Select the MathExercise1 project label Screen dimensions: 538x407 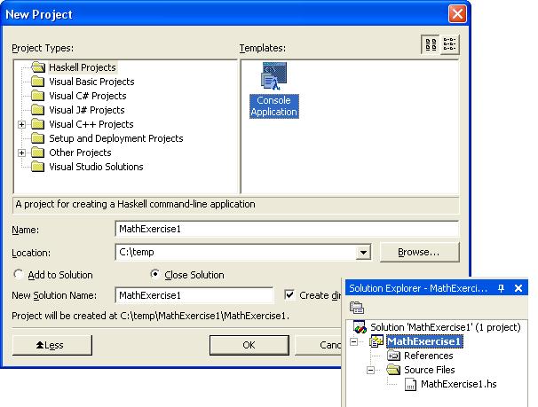(x=424, y=341)
